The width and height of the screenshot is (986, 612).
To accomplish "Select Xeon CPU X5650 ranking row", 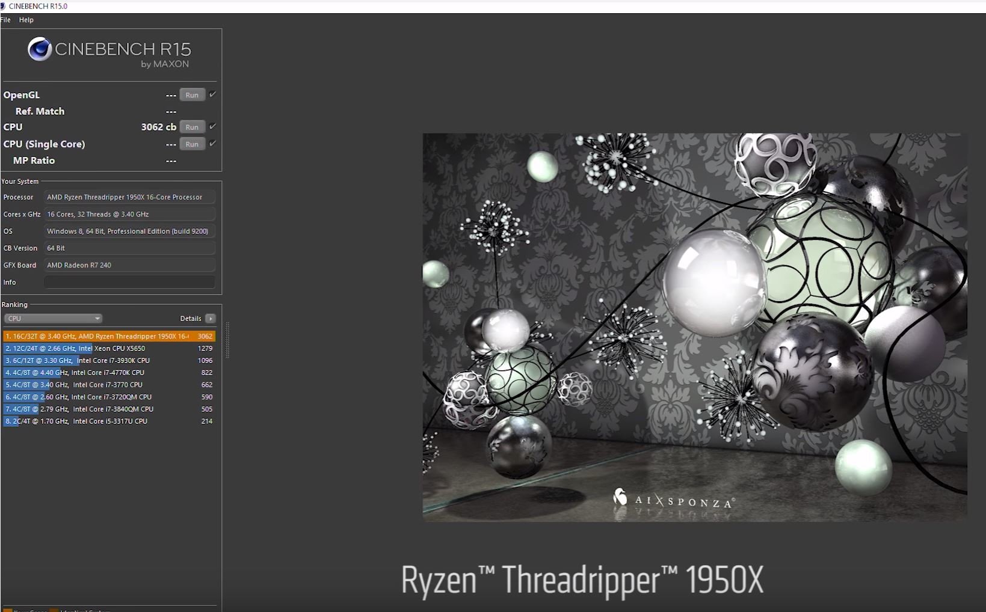I will click(109, 348).
